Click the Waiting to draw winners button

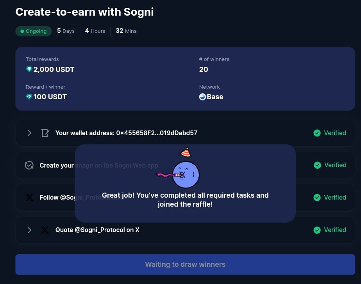pyautogui.click(x=185, y=264)
